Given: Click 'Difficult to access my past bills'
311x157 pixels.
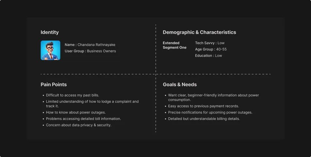Looking at the screenshot, I should (72, 95).
